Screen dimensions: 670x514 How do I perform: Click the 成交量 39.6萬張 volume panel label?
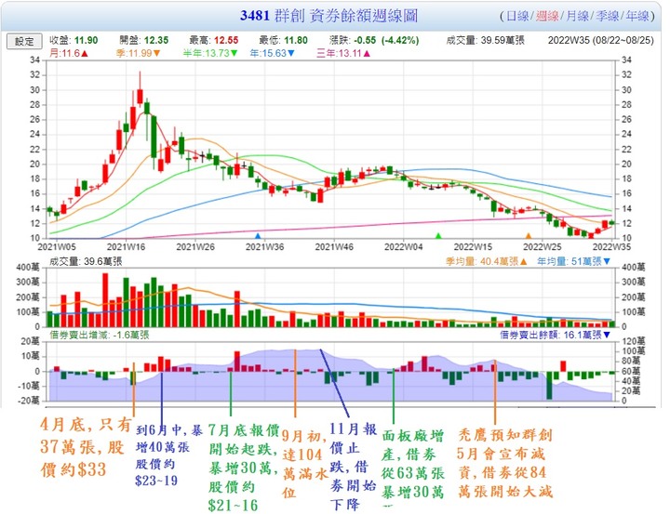click(86, 261)
